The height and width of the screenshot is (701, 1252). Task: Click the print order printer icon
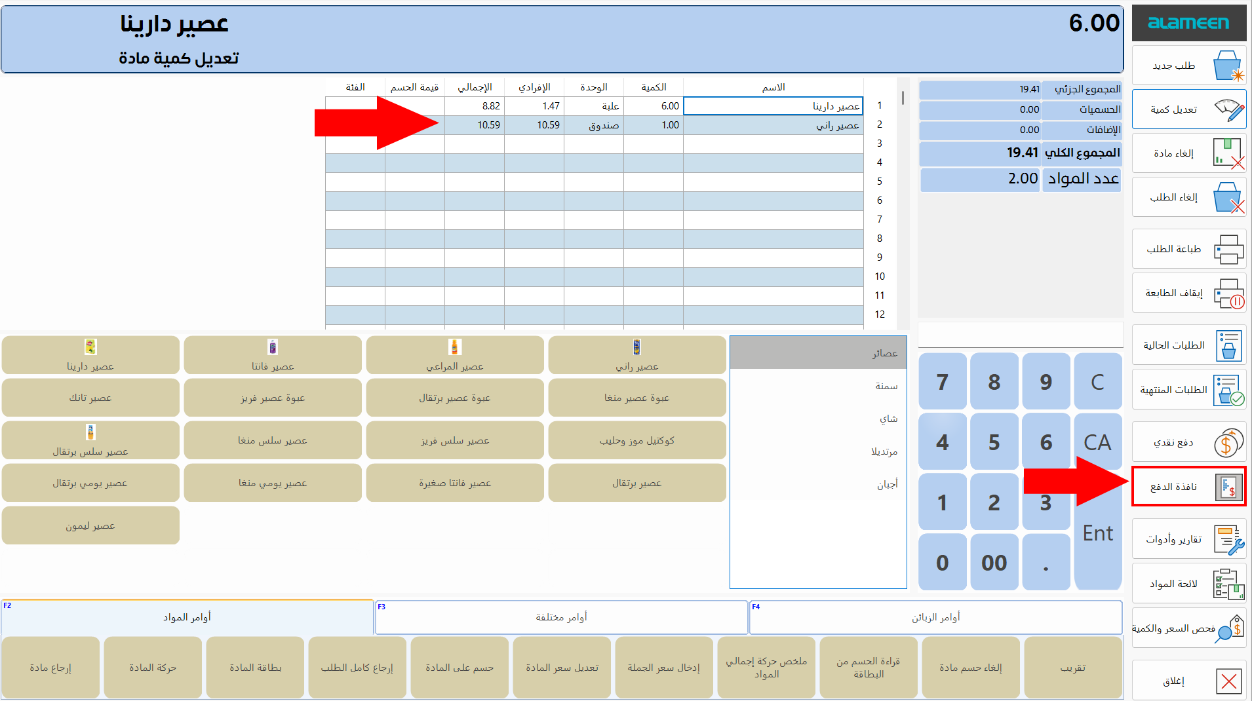pos(1228,250)
